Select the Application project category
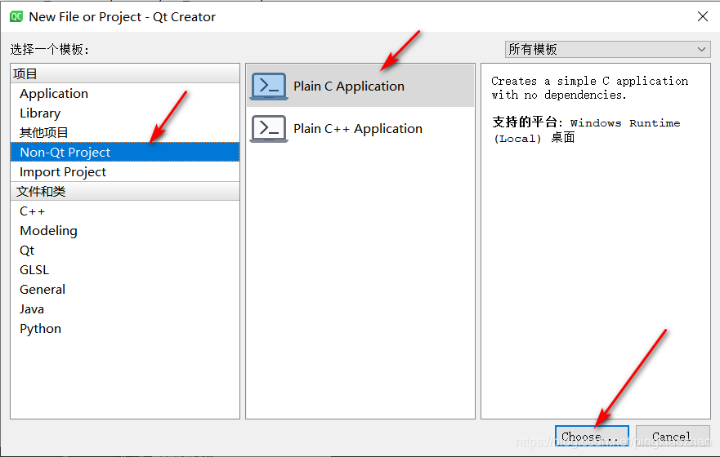Viewport: 720px width, 457px height. (x=125, y=94)
